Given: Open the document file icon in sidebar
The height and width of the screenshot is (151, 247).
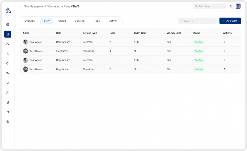Looking at the screenshot, I should 8,102.
